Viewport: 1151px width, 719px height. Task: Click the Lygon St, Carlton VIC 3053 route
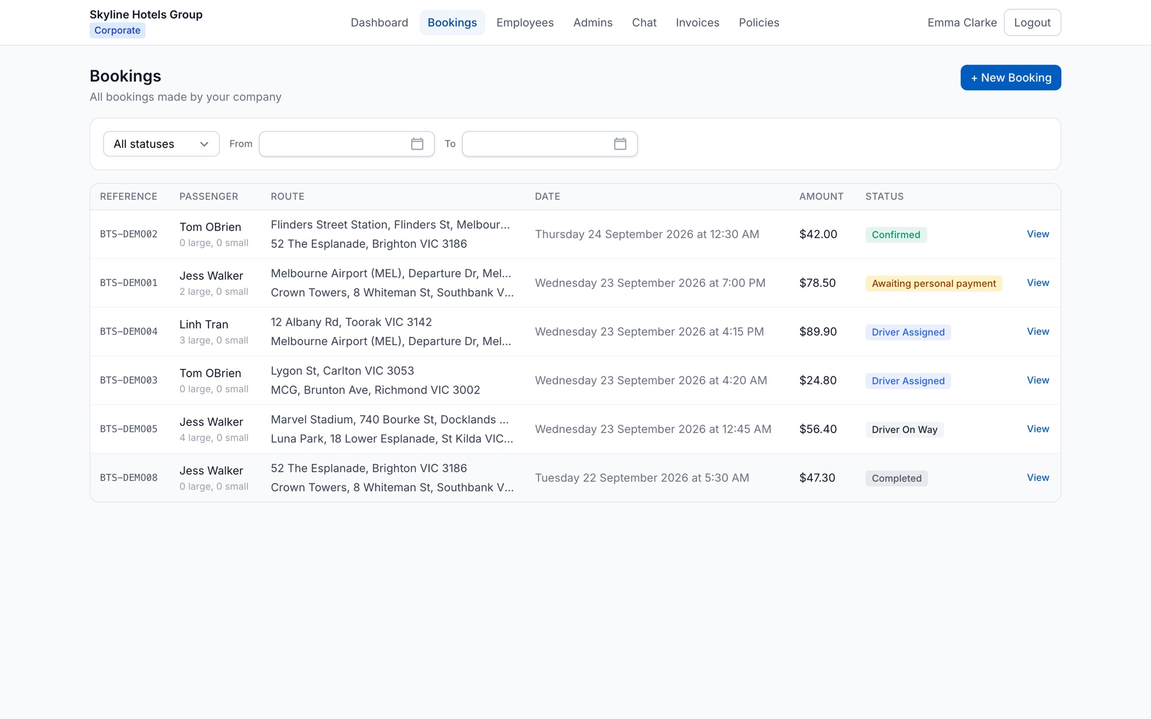(342, 371)
